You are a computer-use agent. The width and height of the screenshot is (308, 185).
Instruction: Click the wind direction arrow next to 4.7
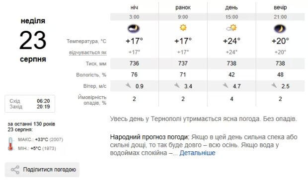(x=226, y=85)
